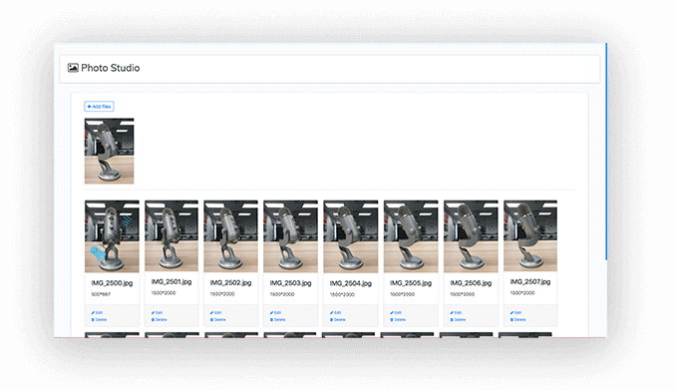Open the IMG_2506.jpg microphone photo
Viewport: 677px width, 390px height.
(x=471, y=236)
